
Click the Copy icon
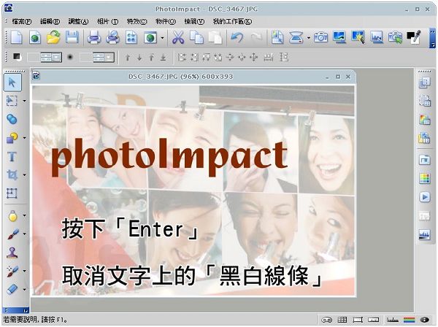click(196, 37)
